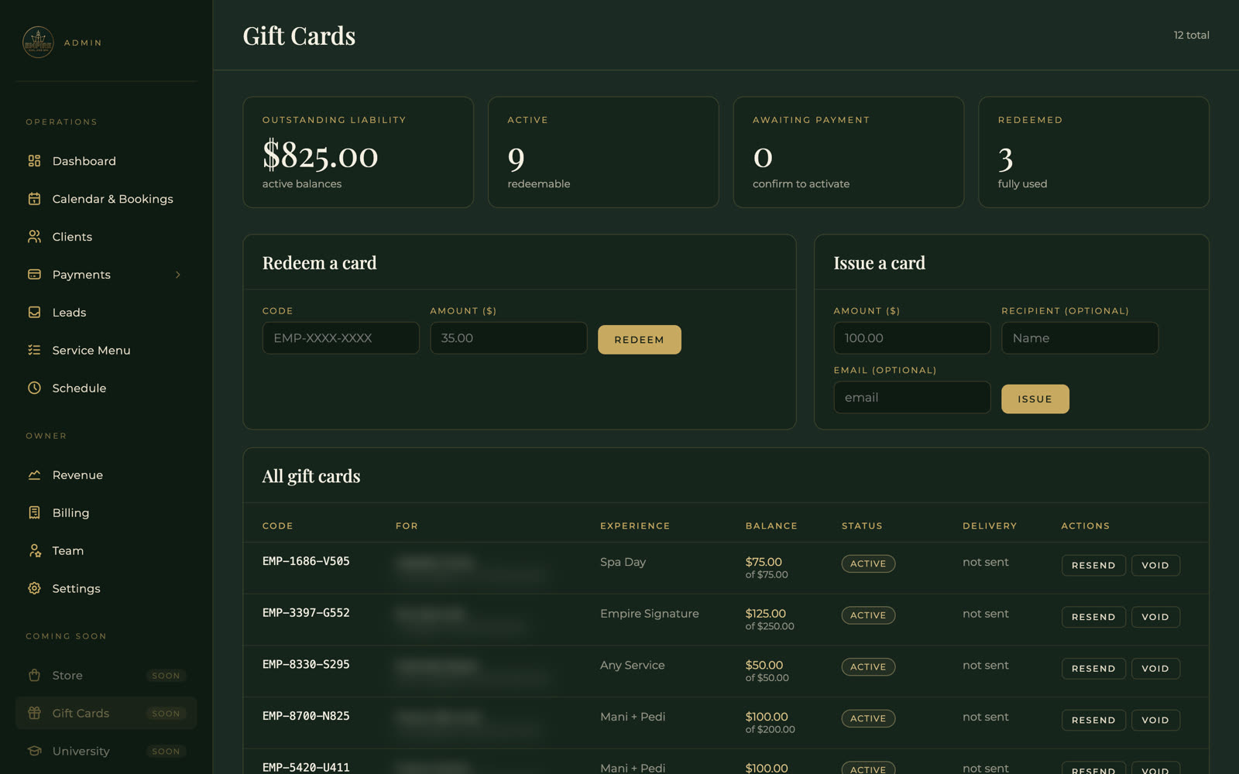Screen dimensions: 1239x774
Task: Resend card EMP-8330-S295
Action: (1093, 669)
